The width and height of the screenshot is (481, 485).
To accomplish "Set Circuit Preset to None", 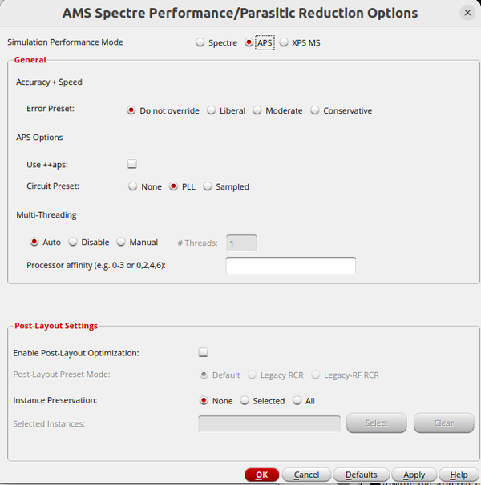I will (x=133, y=186).
